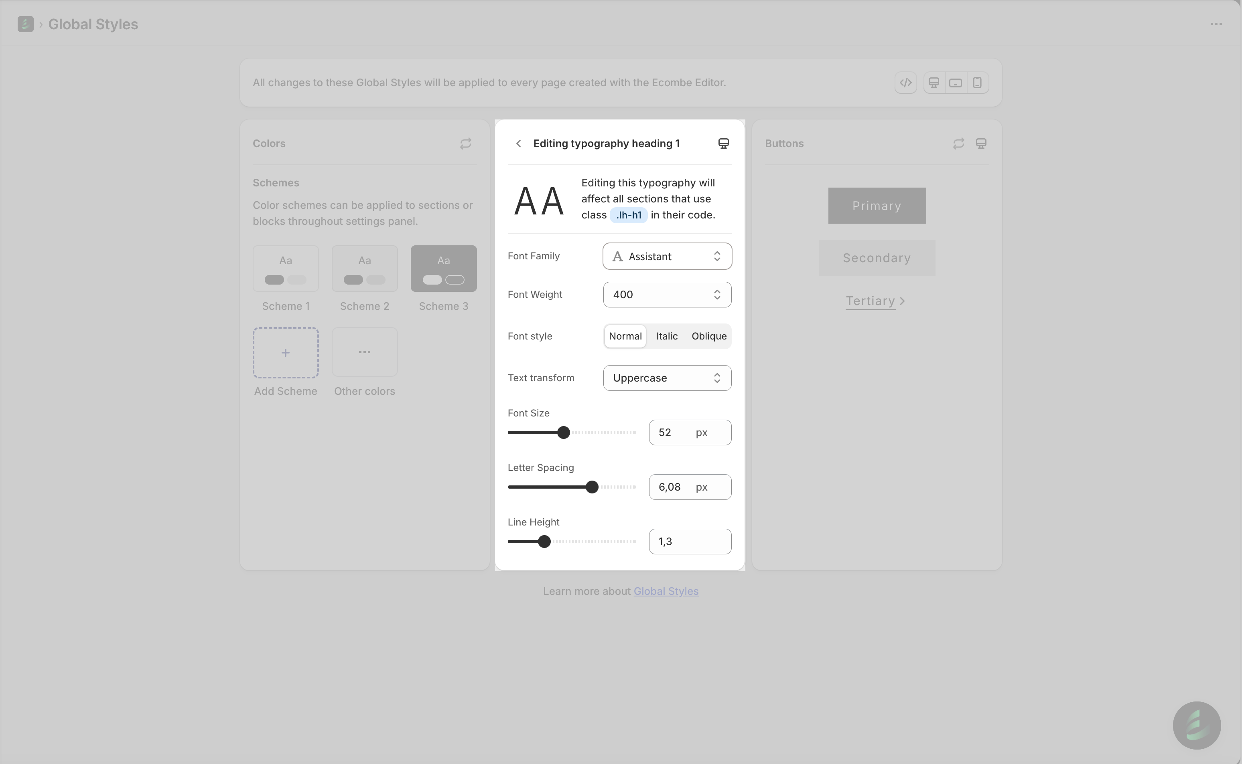Select Normal font style
This screenshot has width=1242, height=764.
pyautogui.click(x=625, y=336)
